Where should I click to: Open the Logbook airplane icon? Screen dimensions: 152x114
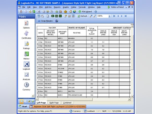pyautogui.click(x=26, y=64)
